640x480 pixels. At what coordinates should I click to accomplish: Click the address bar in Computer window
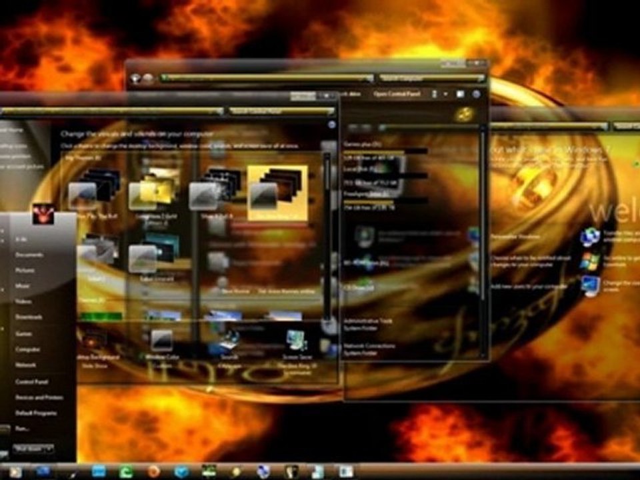[267, 78]
